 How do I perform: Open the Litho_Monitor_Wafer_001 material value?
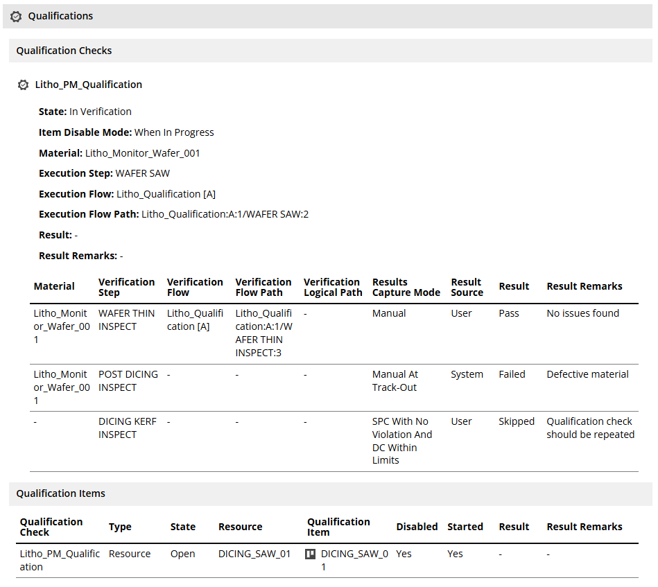click(142, 152)
